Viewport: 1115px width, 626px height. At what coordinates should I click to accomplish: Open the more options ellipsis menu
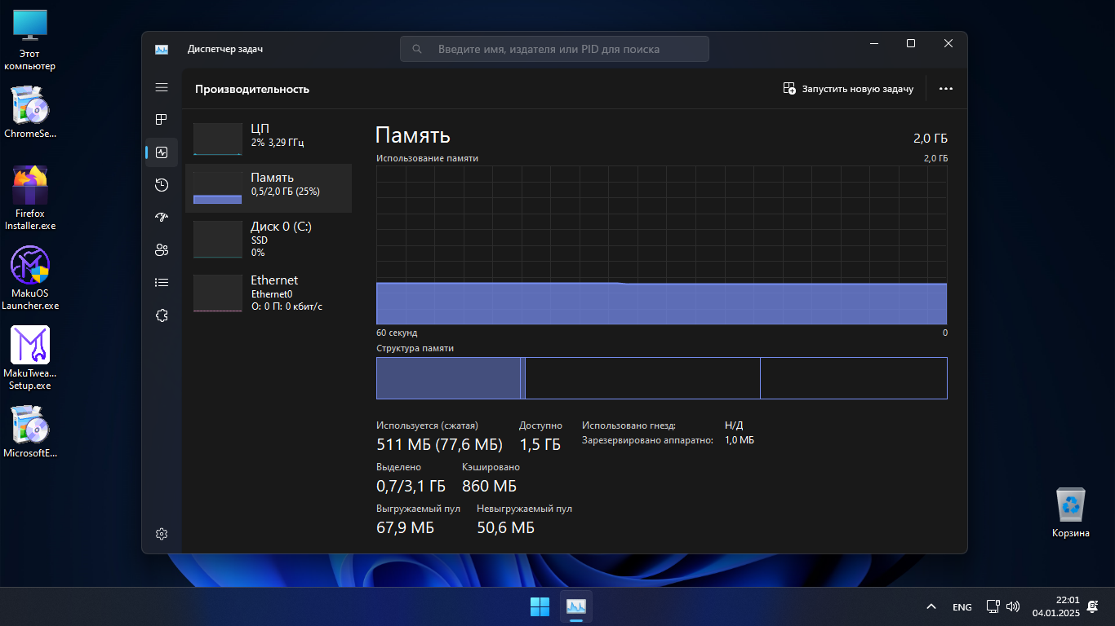tap(946, 89)
